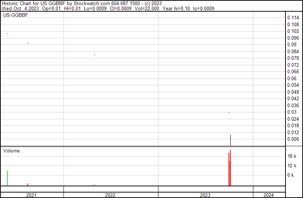Click the 0.042 price axis label
Screen dimensions: 303x198
[x=293, y=98]
